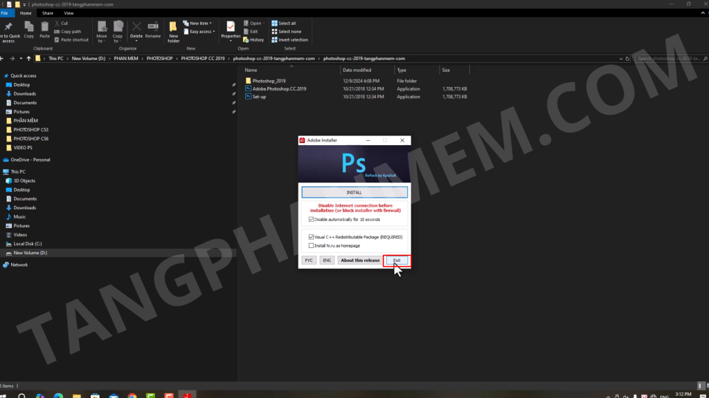Toggle Visual C++ Redistributable Package checkbox
The height and width of the screenshot is (398, 709).
(x=311, y=237)
